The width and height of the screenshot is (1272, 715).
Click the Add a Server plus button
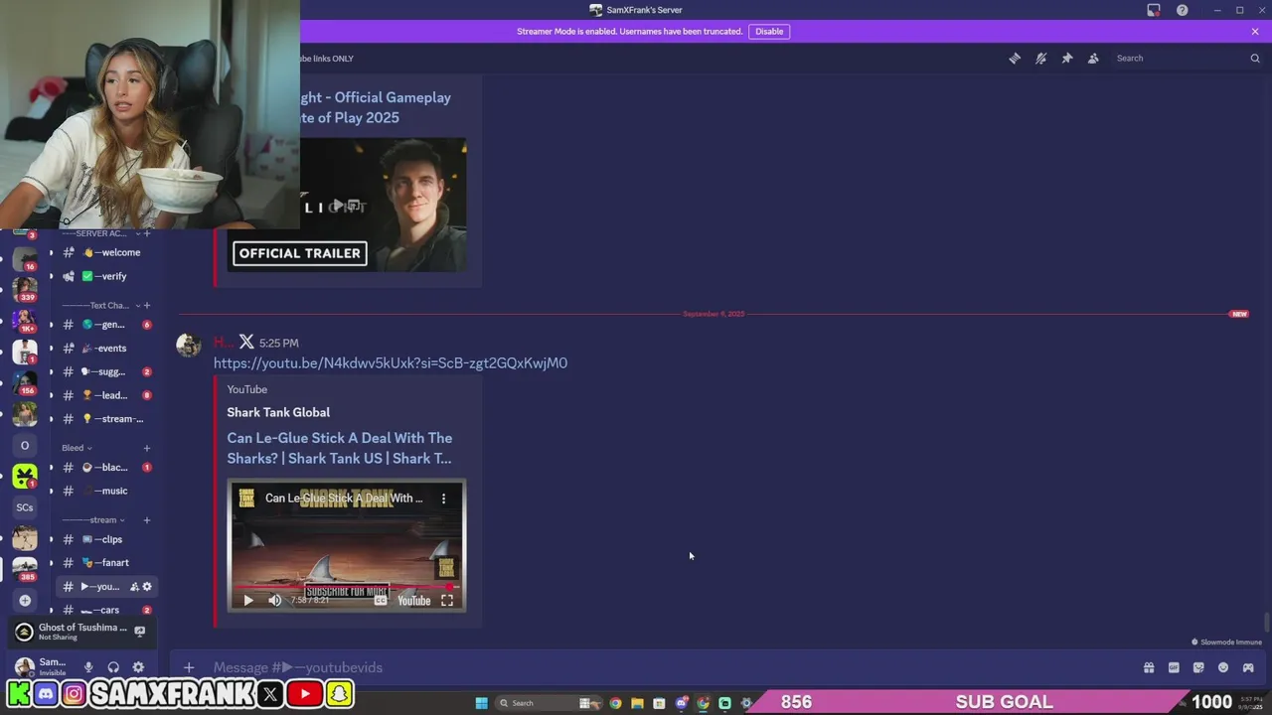point(25,600)
